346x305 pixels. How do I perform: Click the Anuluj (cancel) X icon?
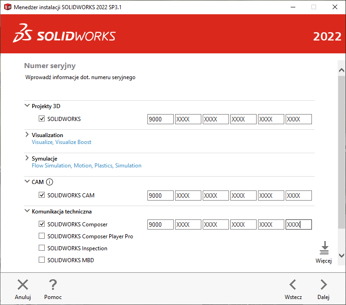(x=23, y=284)
